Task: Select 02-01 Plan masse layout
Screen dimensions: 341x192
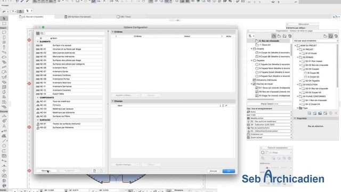Action: pos(312,61)
